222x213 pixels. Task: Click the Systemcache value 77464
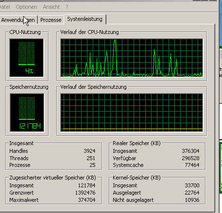click(192, 165)
